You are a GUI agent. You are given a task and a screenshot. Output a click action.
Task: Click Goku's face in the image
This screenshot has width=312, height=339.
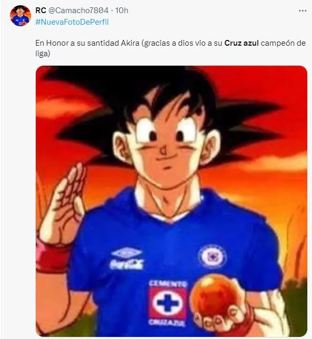166,149
